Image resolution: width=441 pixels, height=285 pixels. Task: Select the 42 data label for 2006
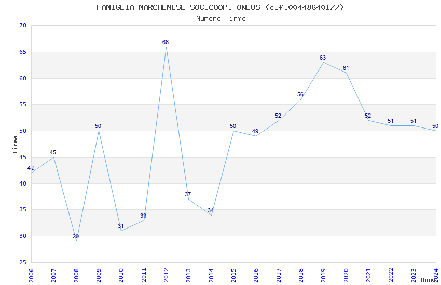(x=31, y=168)
